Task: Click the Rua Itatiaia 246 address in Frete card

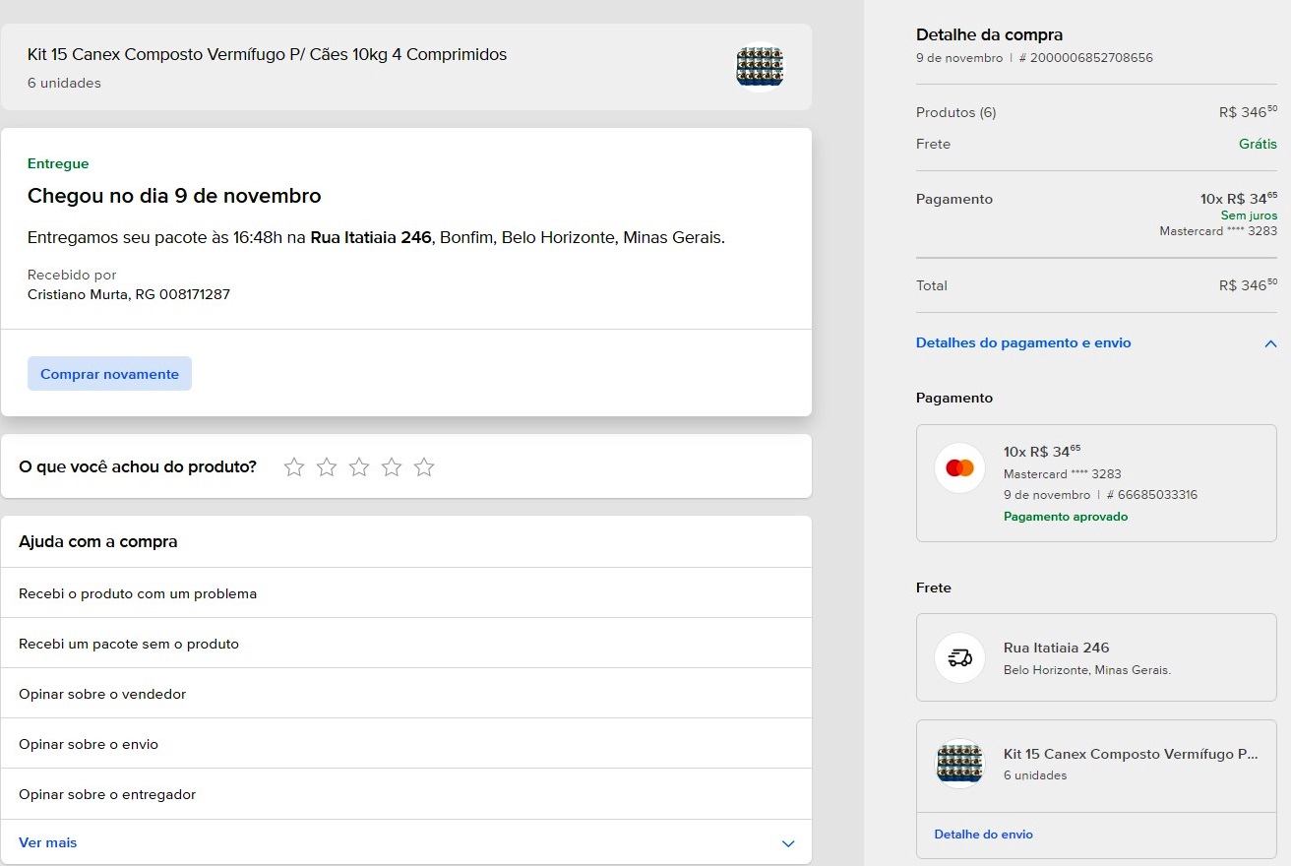Action: [x=1056, y=648]
